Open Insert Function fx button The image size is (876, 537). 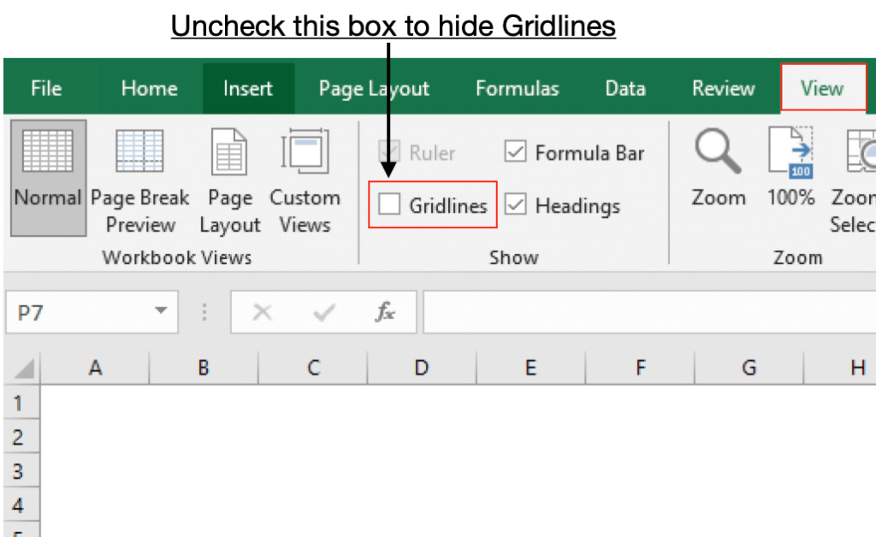tap(385, 312)
